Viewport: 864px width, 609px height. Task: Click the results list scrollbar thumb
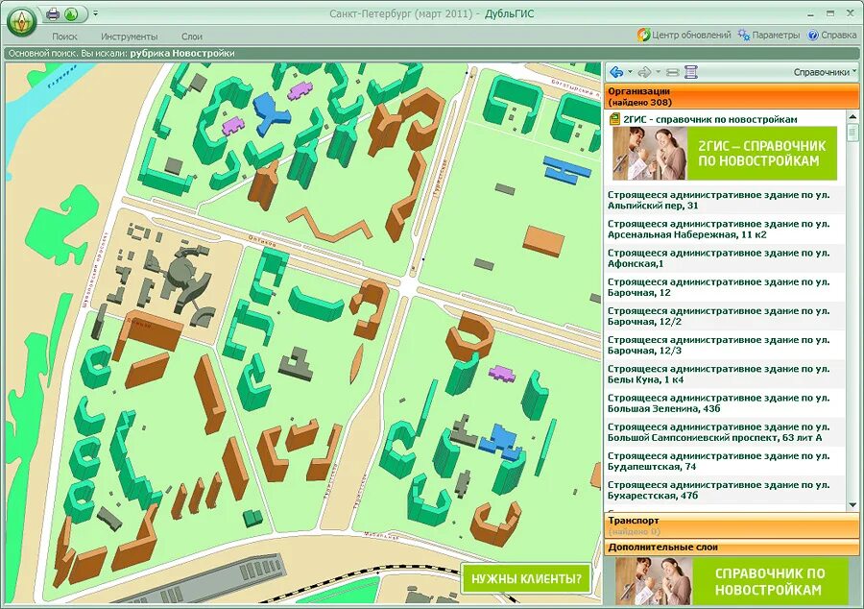pyautogui.click(x=853, y=132)
